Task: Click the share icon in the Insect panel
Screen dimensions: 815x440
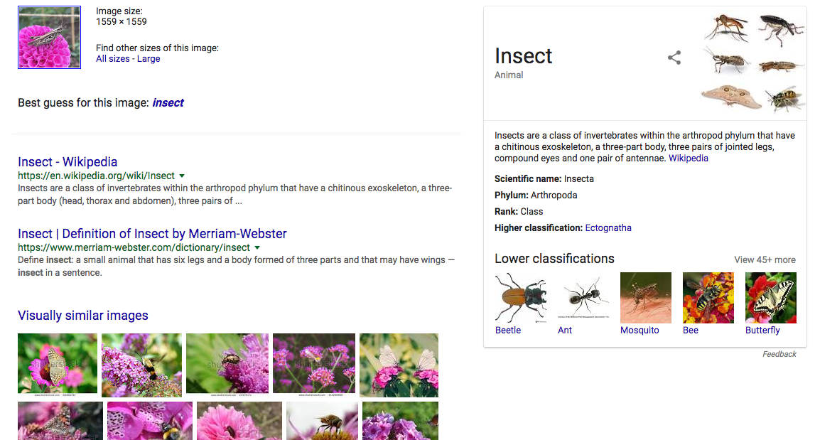Action: [x=674, y=57]
